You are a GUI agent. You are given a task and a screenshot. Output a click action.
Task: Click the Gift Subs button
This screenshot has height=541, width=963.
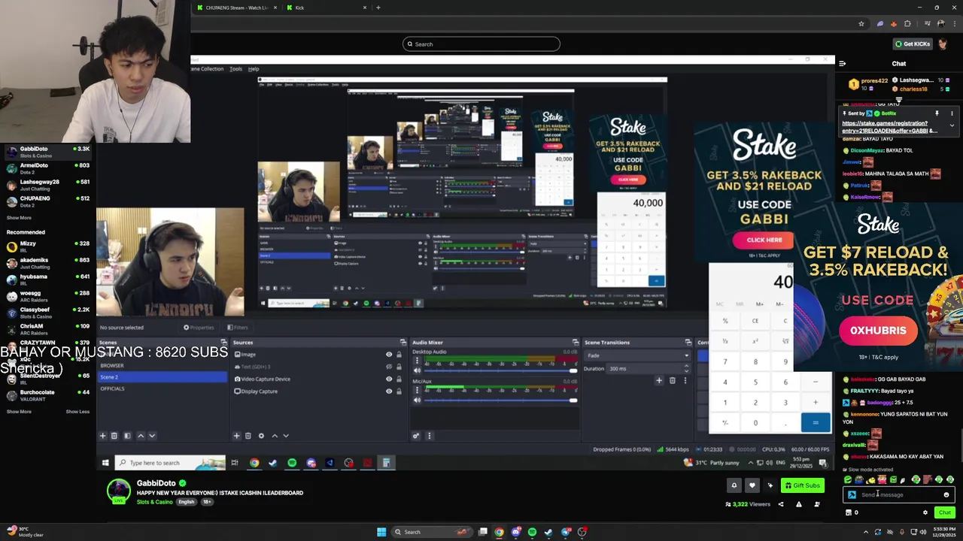pos(802,485)
